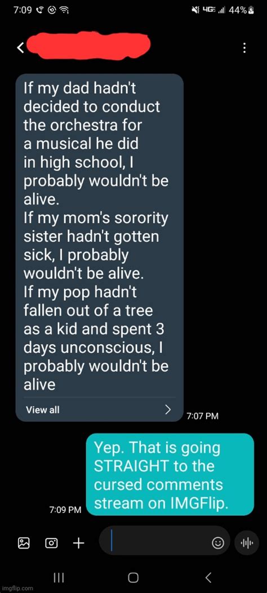Open Android recent apps button
This screenshot has height=593, width=267.
coord(58,577)
